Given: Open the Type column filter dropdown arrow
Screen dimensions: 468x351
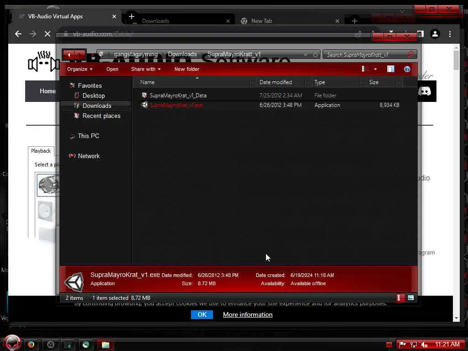Looking at the screenshot, I should click(x=363, y=82).
